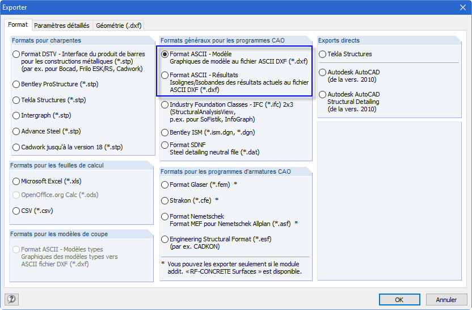Choose Autodesk AutoCAD (de la vers. 2010)
This screenshot has height=310, width=472.
click(x=322, y=73)
